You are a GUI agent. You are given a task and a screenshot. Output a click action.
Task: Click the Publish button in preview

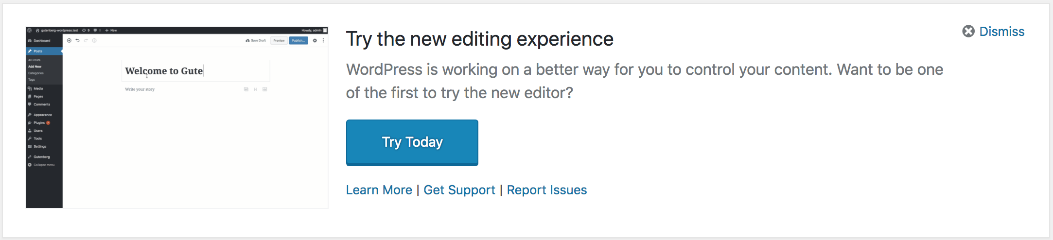298,40
